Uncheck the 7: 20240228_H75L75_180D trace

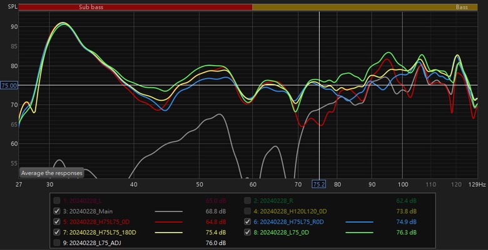(x=57, y=232)
